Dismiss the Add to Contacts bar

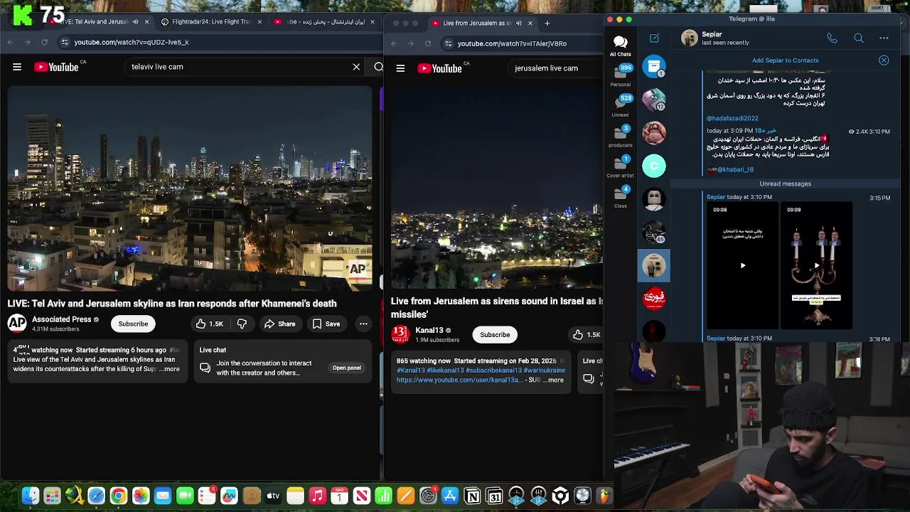(884, 60)
